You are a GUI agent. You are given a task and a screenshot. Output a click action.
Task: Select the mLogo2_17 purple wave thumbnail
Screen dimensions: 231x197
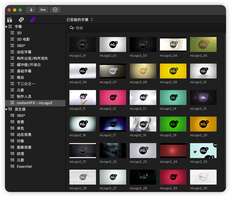113,124
